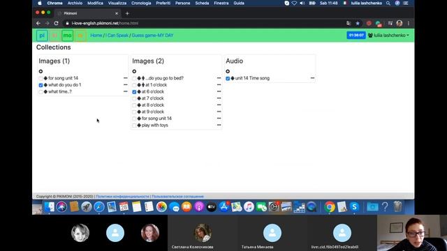This screenshot has width=447, height=251.
Task: Open Google Chrome in the dock
Action: pos(329,207)
